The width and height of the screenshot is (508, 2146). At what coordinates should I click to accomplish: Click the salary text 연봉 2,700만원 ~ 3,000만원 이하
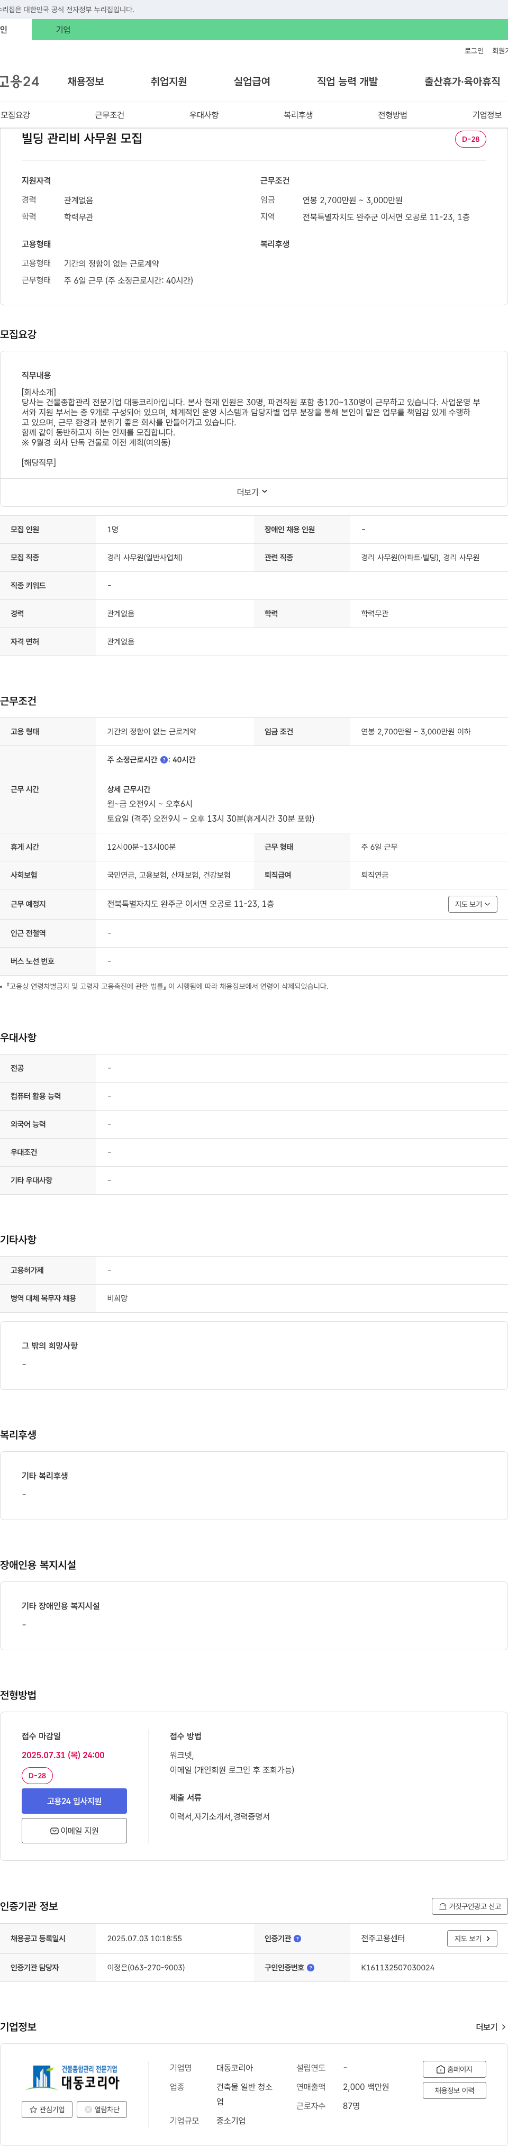point(415,731)
